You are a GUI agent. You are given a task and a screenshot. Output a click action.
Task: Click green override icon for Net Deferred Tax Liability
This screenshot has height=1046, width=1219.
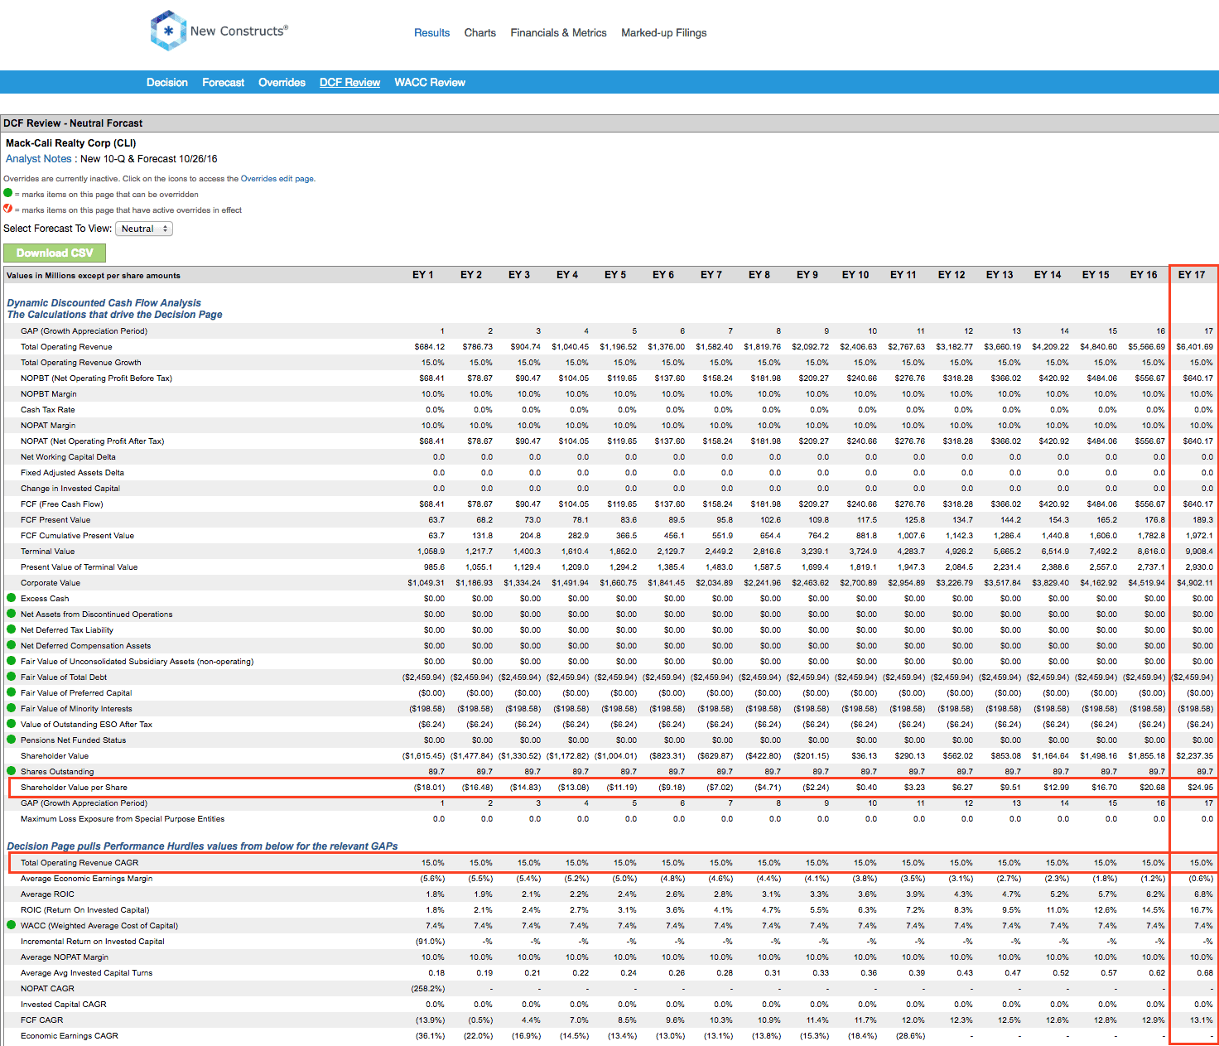[x=12, y=629]
